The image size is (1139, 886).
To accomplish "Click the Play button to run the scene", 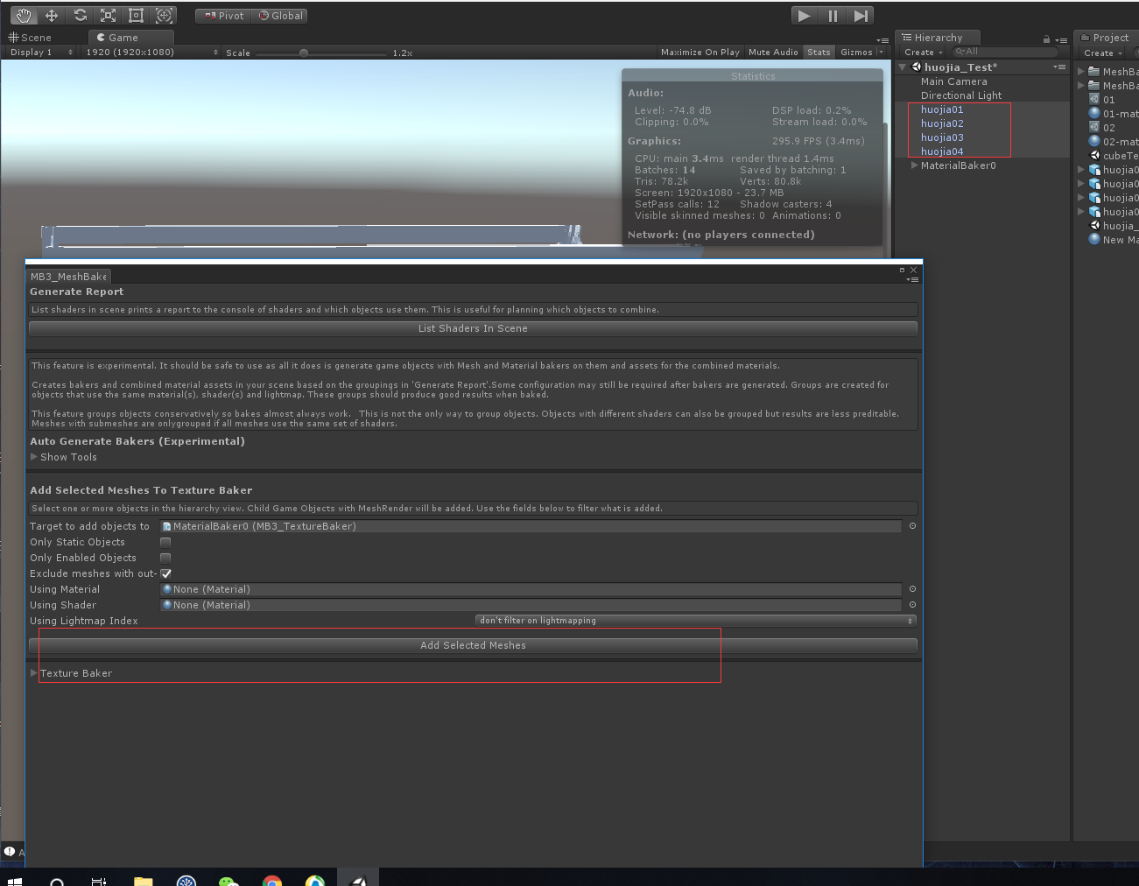I will (804, 15).
